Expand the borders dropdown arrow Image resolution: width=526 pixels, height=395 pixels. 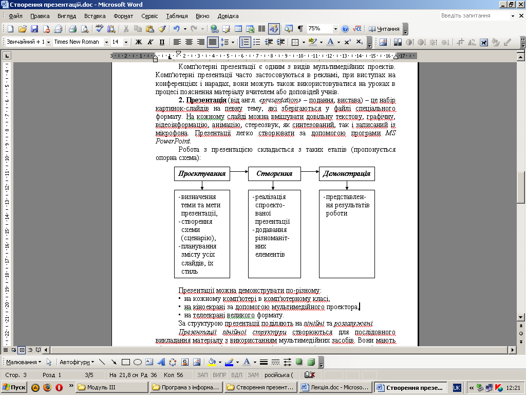304,42
